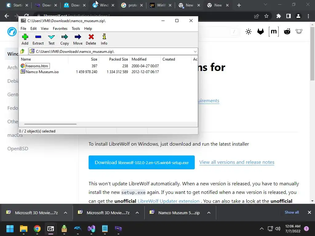Image resolution: width=315 pixels, height=236 pixels.
Task: Open archive Info icon
Action: pyautogui.click(x=104, y=40)
